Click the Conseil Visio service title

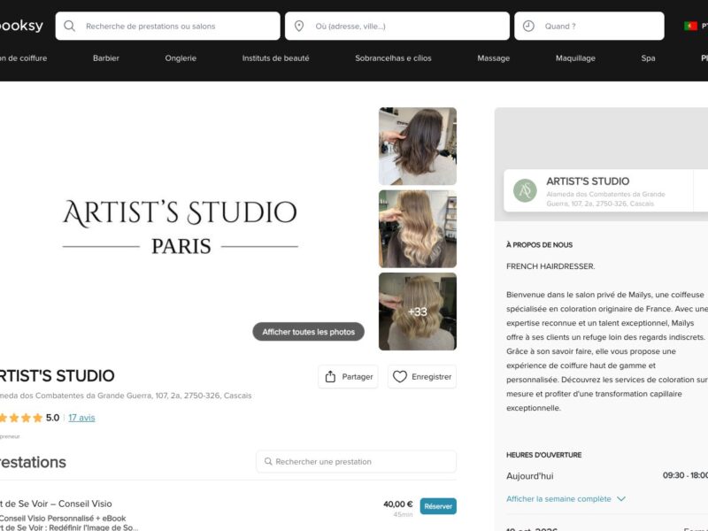coord(56,504)
